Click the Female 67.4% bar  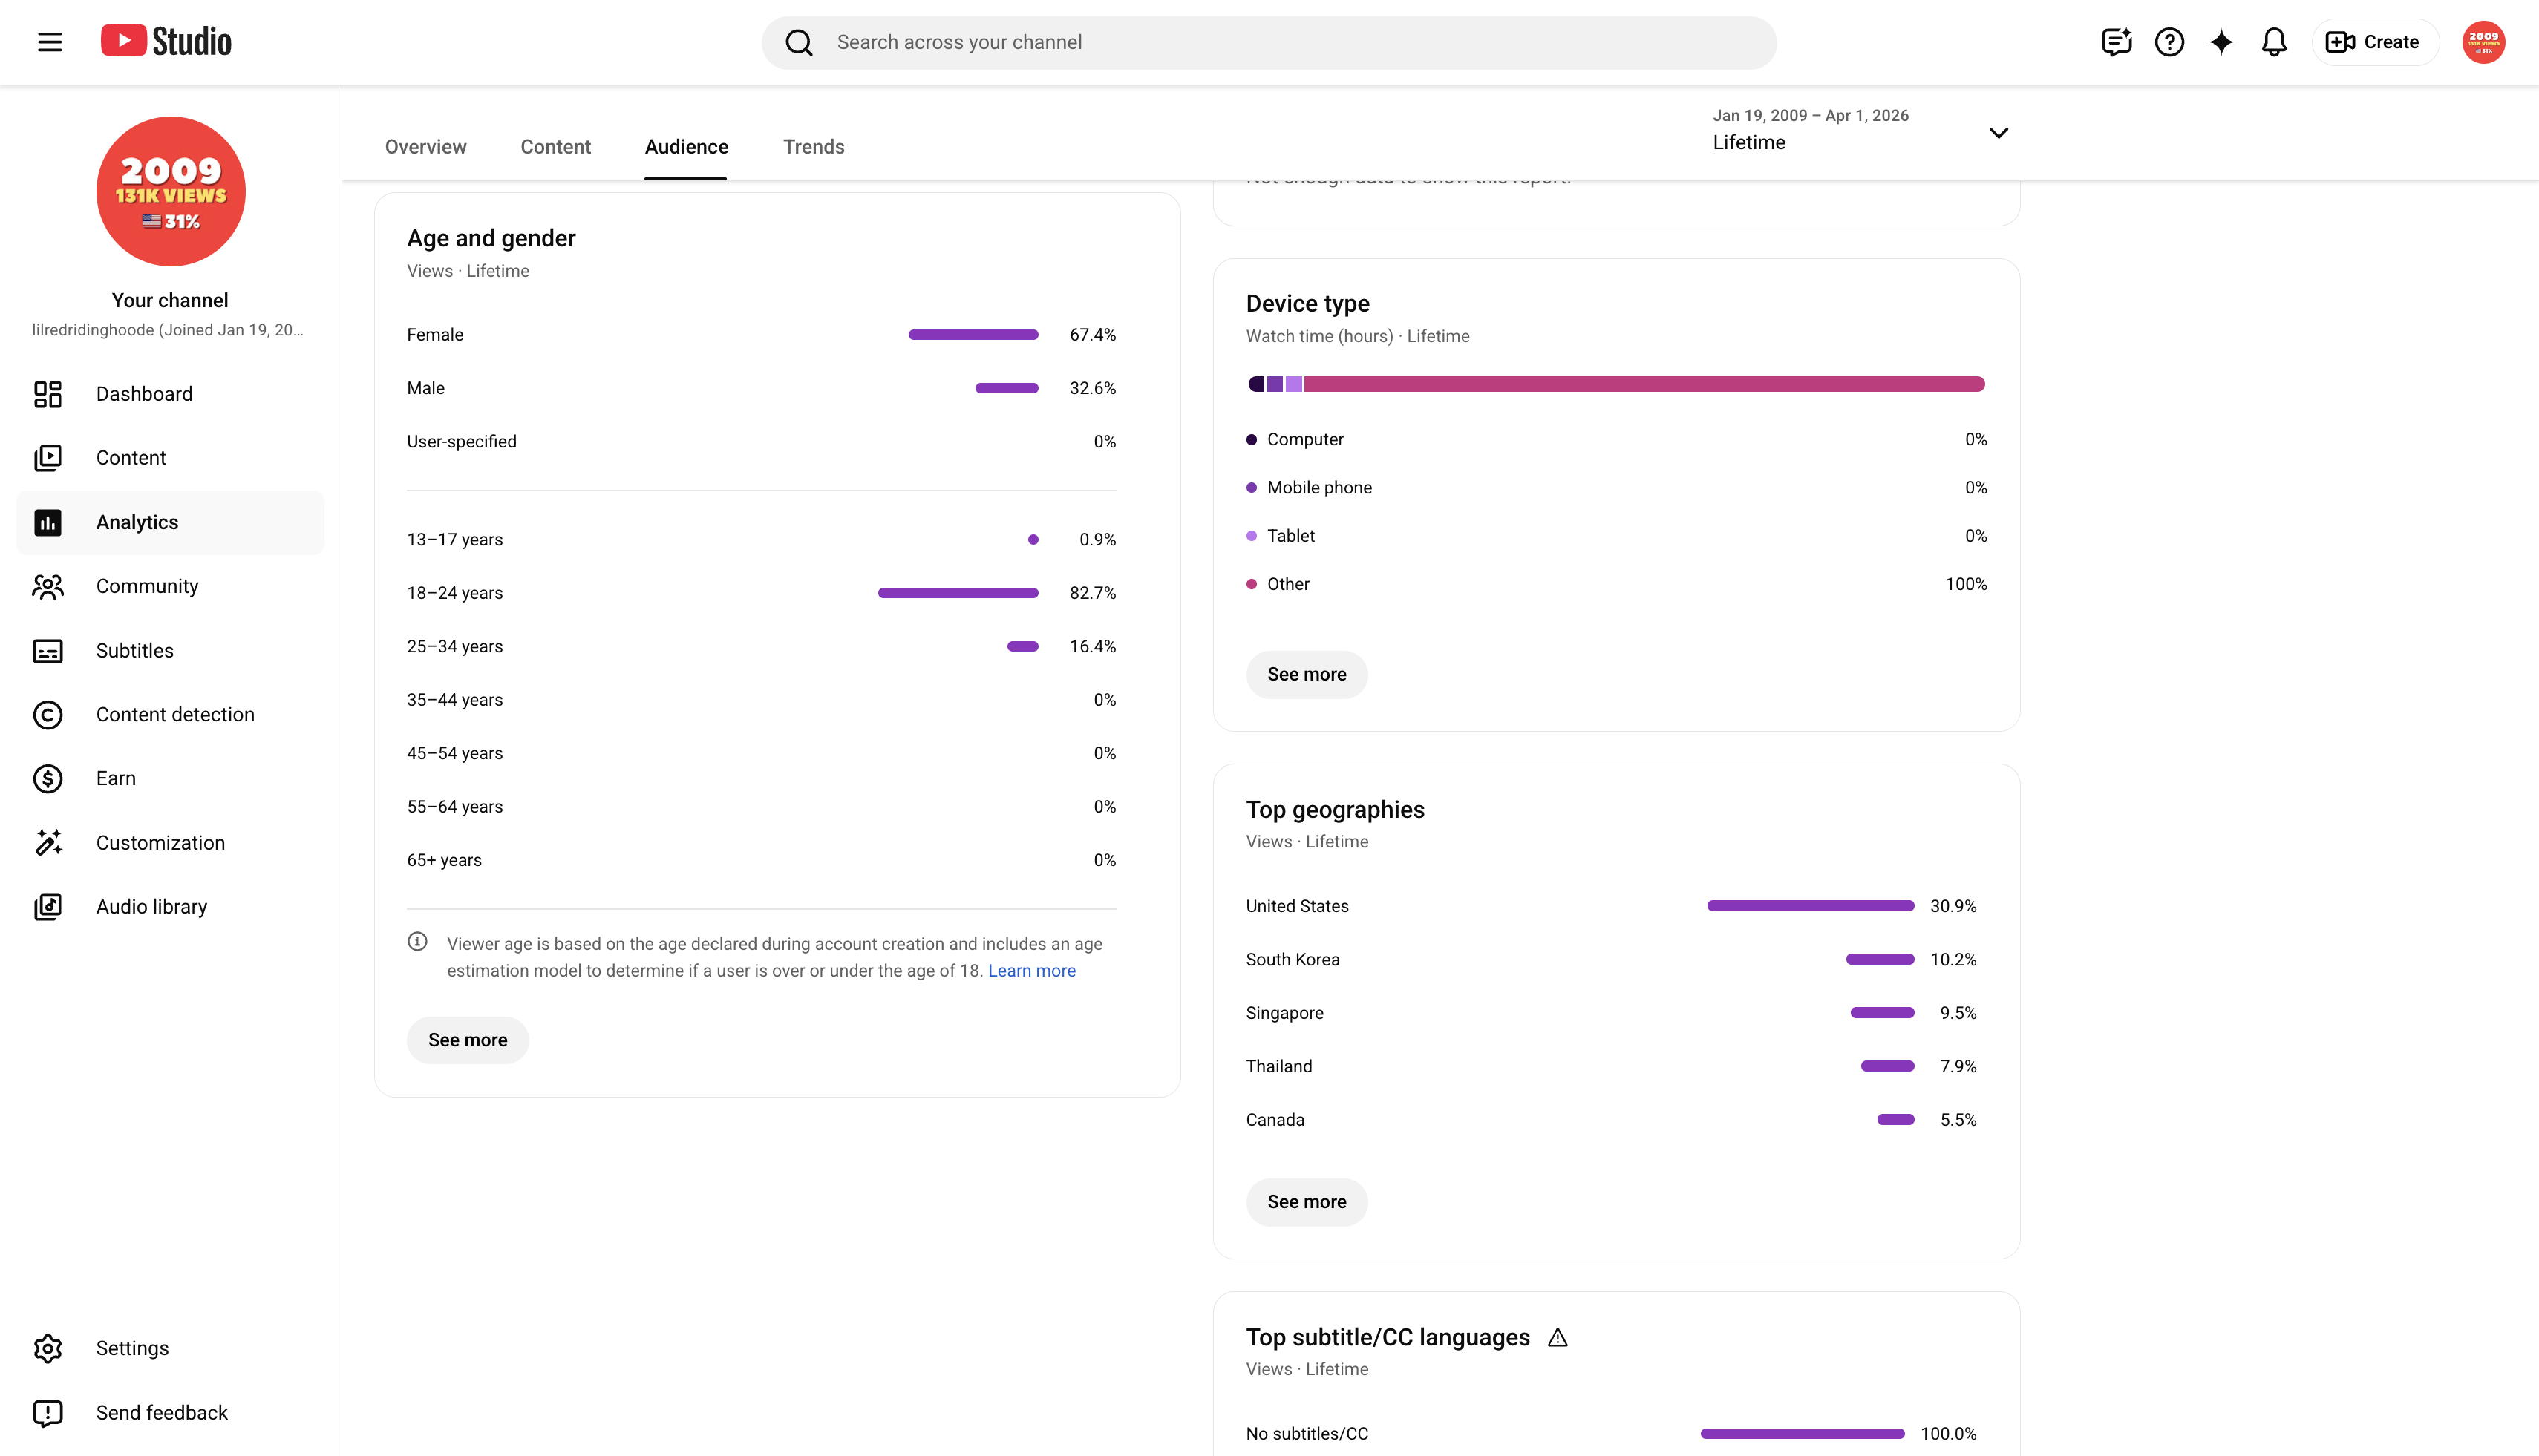click(x=973, y=335)
